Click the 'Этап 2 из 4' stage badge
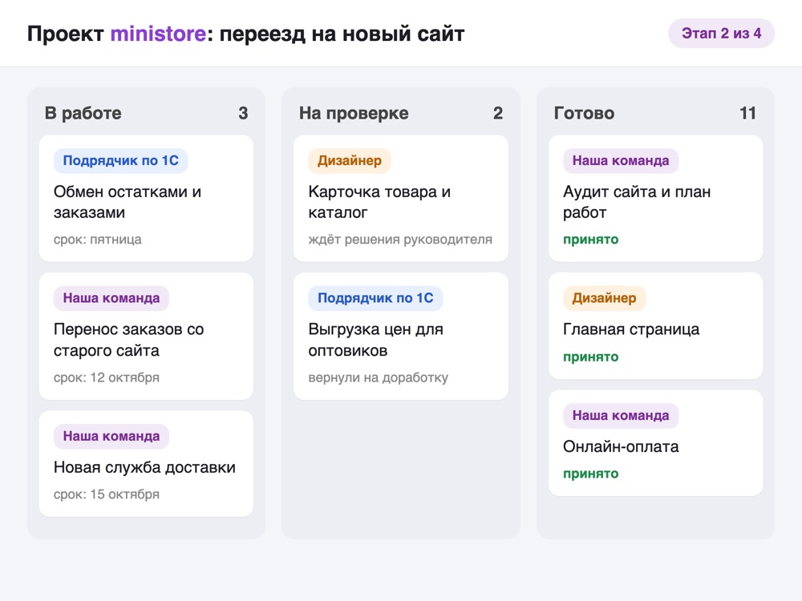 click(x=721, y=33)
